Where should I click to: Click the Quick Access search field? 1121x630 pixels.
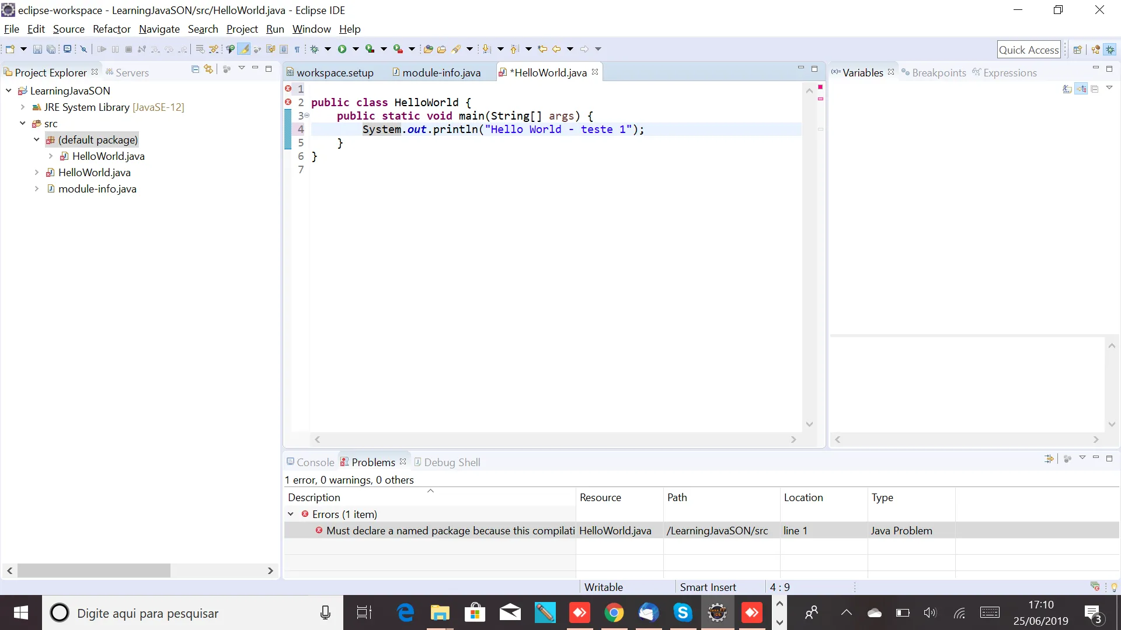(x=1028, y=50)
